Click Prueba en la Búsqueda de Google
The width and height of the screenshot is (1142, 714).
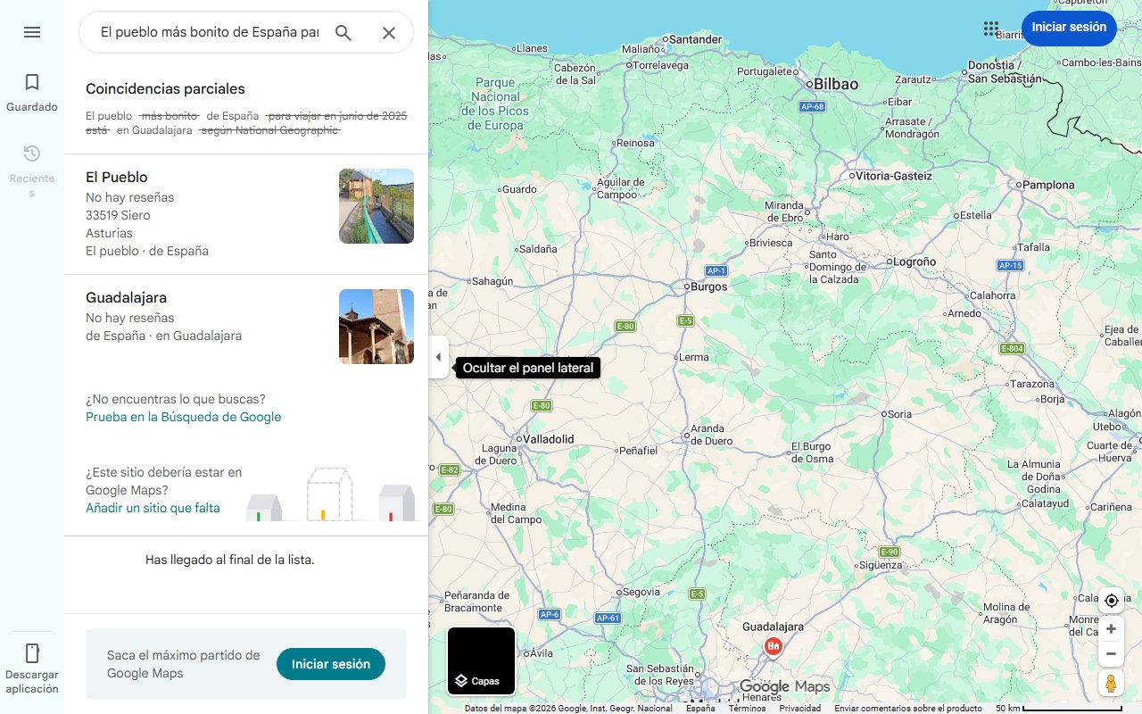point(183,417)
